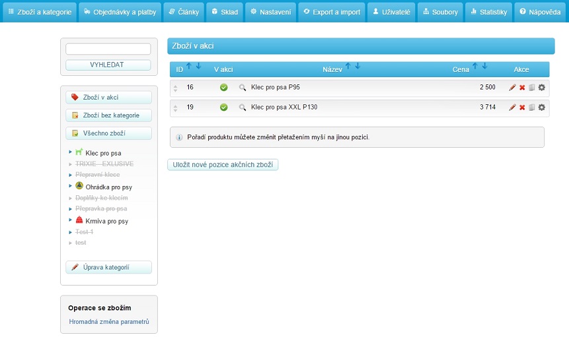Screen dimensions: 569x337
Task: Sort by ID ascending using up arrow
Action: point(189,66)
